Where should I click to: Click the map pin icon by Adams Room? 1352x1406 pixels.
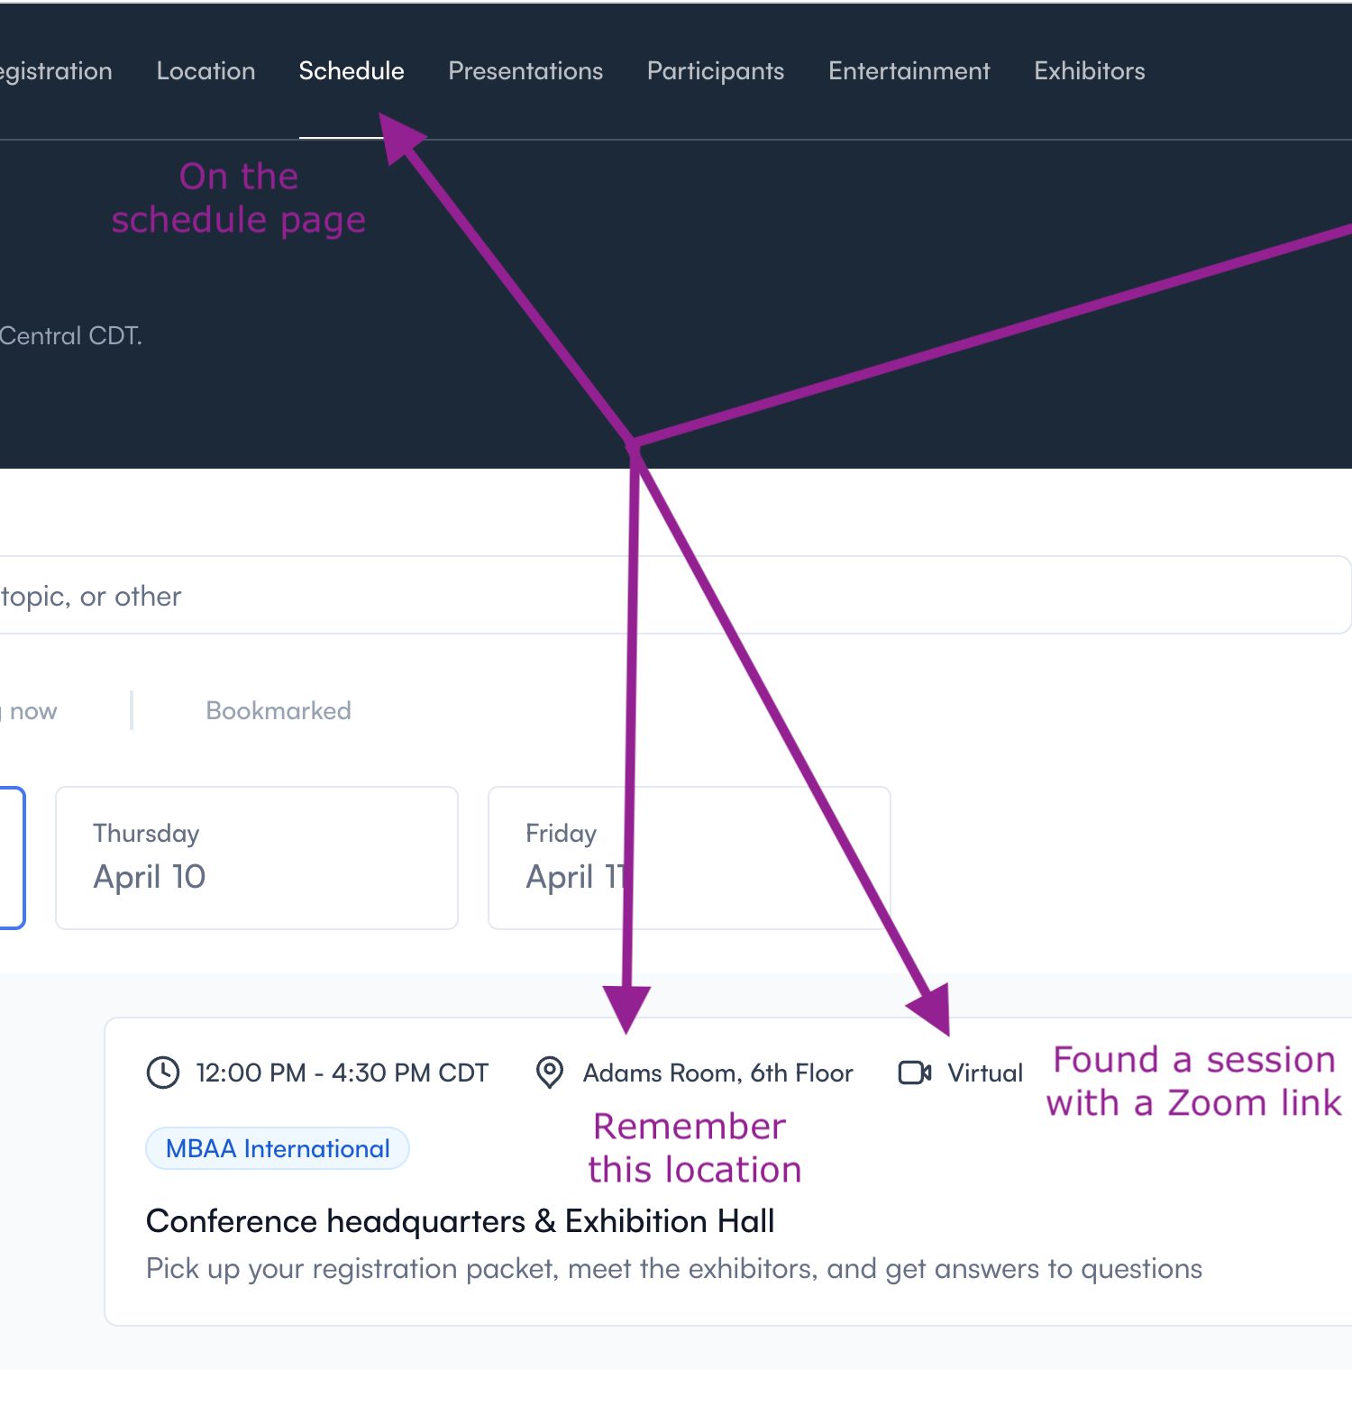click(x=549, y=1073)
